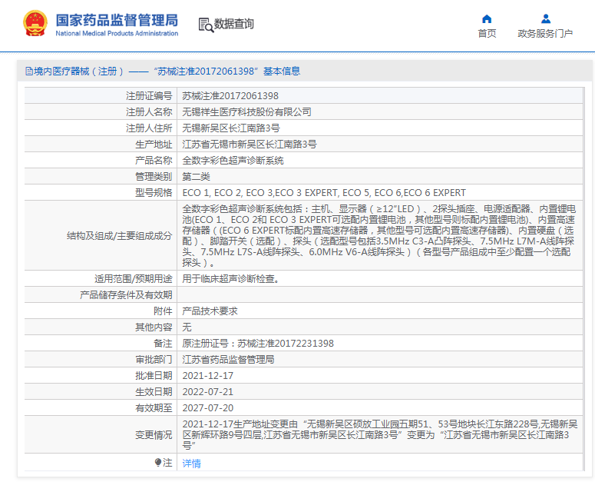Open the 产品技术要求 attachment entry
This screenshot has height=482, width=595.
click(x=210, y=311)
